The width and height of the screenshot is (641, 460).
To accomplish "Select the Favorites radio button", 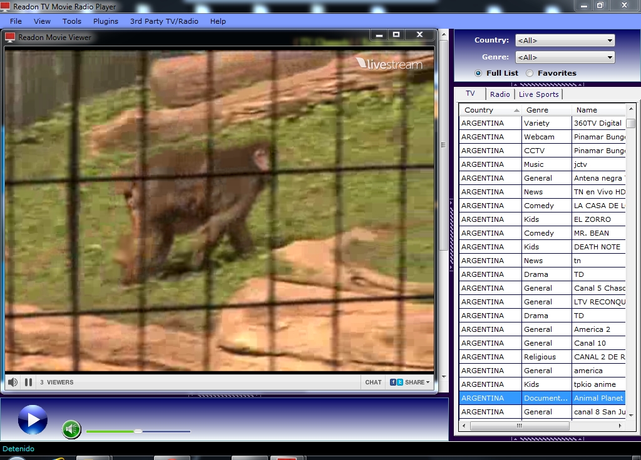I will [530, 73].
